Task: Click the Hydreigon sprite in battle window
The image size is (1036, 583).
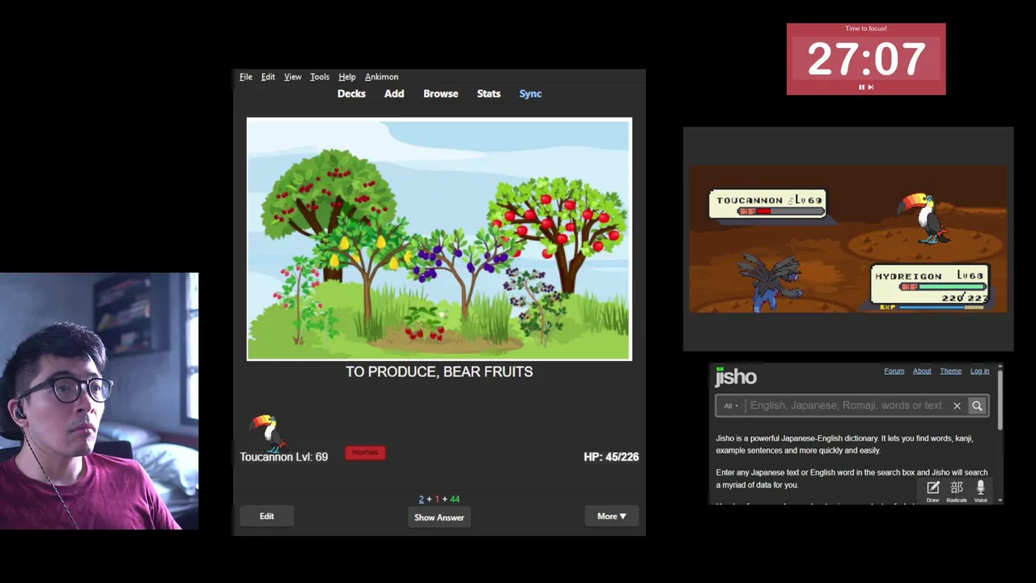Action: tap(770, 282)
